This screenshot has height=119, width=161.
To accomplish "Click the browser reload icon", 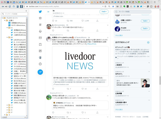I will [10, 7].
